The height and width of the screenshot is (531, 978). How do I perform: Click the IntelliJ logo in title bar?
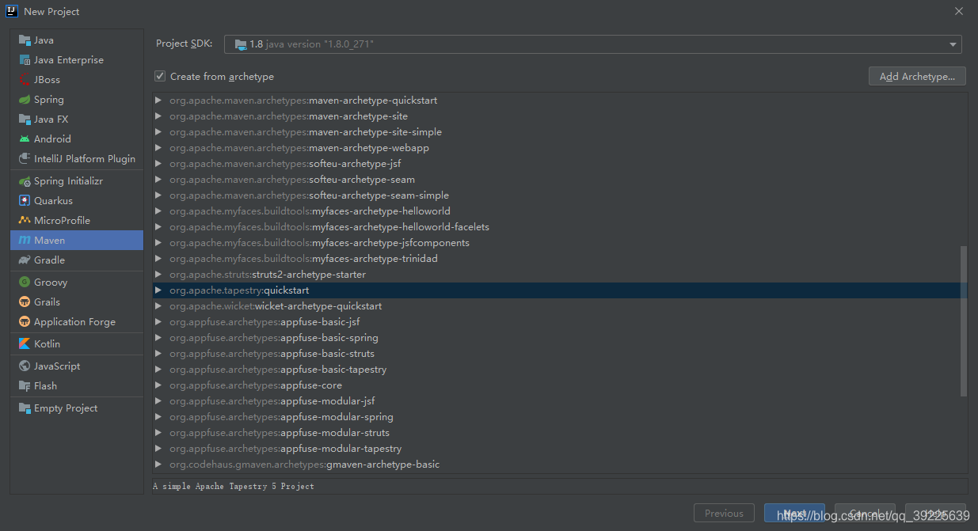[11, 11]
